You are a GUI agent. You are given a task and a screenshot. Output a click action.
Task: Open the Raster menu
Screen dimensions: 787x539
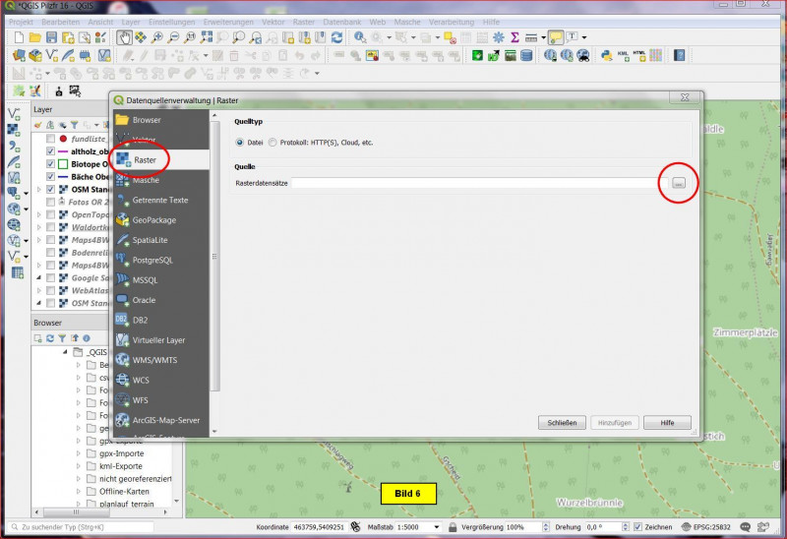[x=304, y=21]
